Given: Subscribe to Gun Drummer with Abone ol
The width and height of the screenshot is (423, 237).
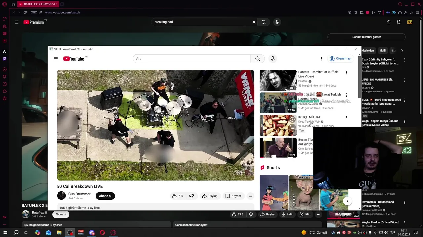Looking at the screenshot, I should [x=105, y=196].
